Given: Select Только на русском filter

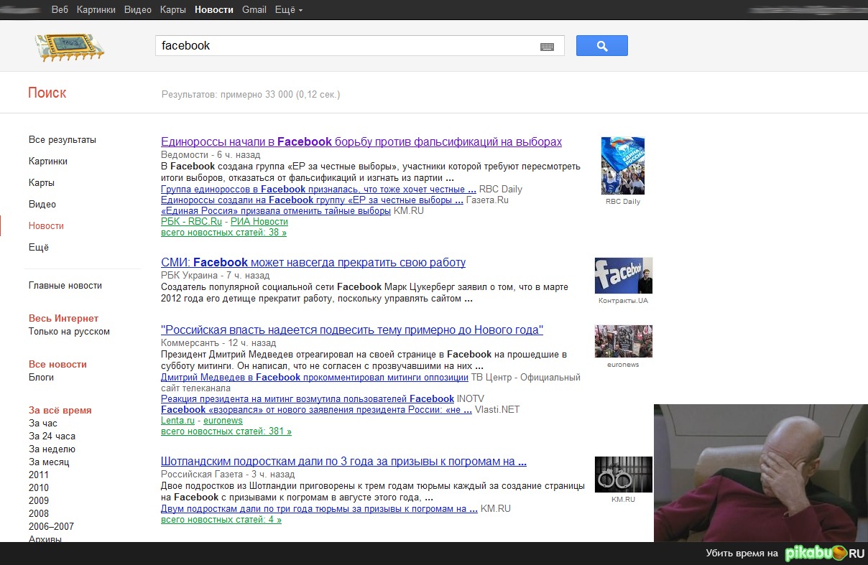Looking at the screenshot, I should coord(69,332).
